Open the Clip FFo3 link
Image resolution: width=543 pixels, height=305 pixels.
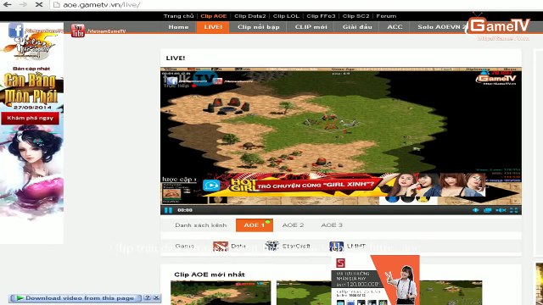(x=321, y=16)
